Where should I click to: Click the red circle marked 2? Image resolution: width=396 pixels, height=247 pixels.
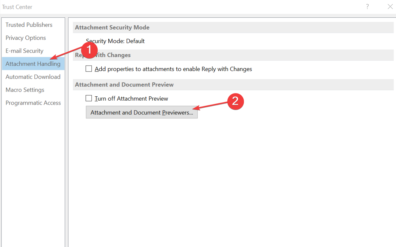(235, 101)
